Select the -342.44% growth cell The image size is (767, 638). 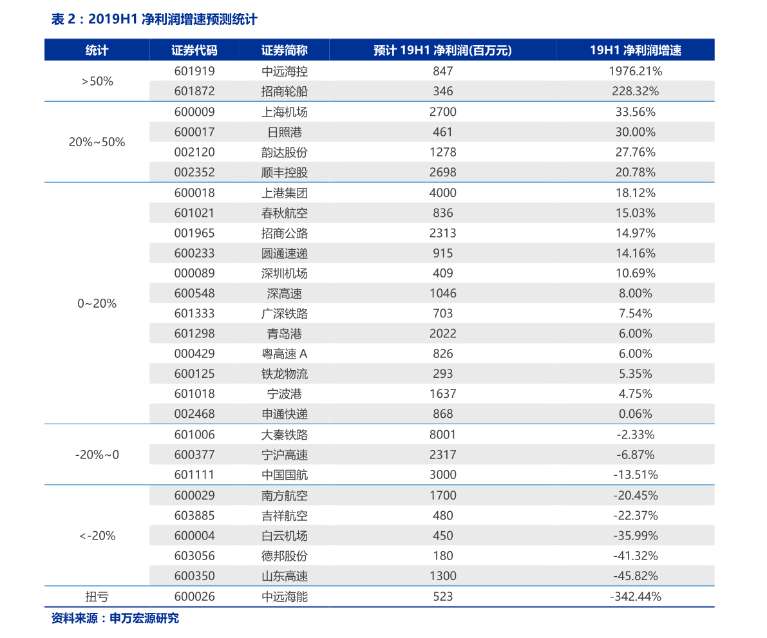click(636, 596)
